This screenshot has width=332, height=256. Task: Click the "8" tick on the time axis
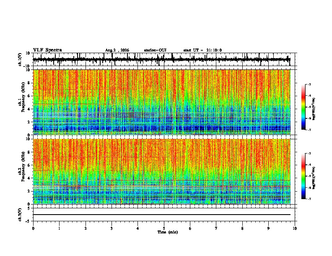pos(242,228)
